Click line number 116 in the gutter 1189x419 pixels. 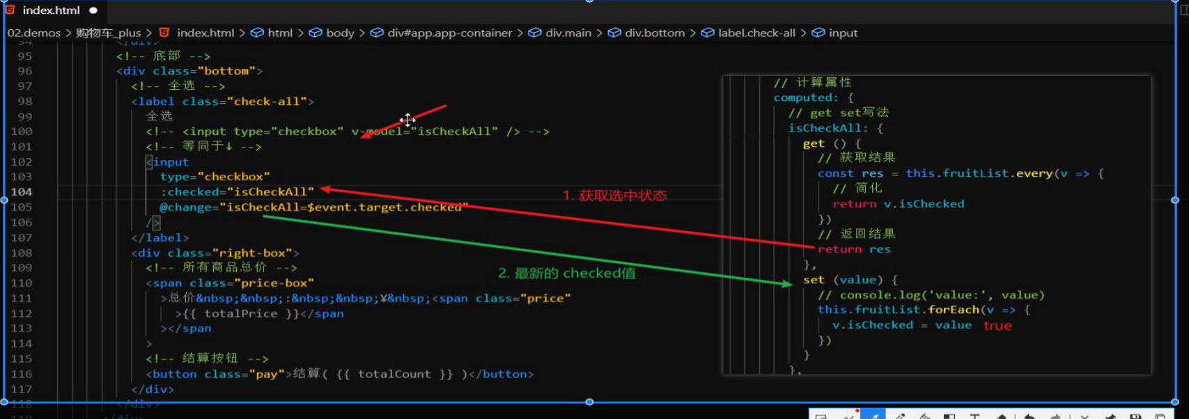[22, 374]
